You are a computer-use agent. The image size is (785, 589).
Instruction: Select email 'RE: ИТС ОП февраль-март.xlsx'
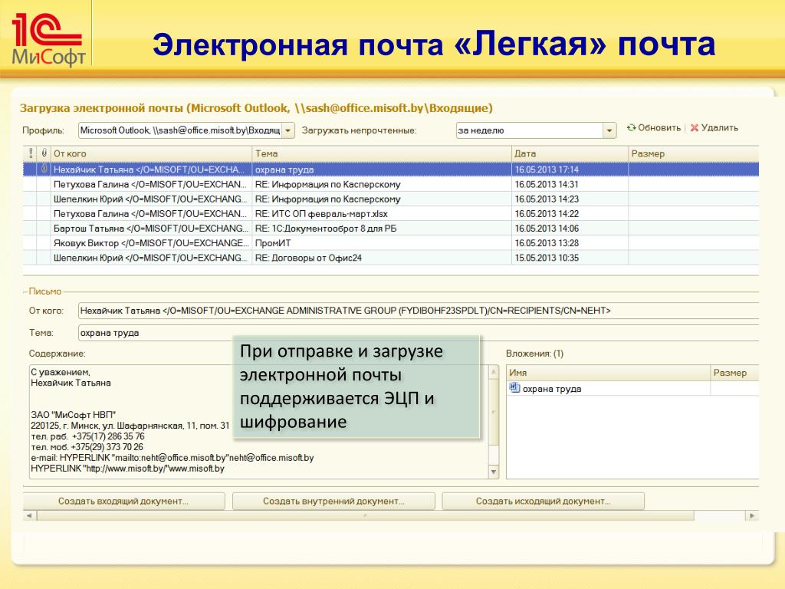point(390,214)
